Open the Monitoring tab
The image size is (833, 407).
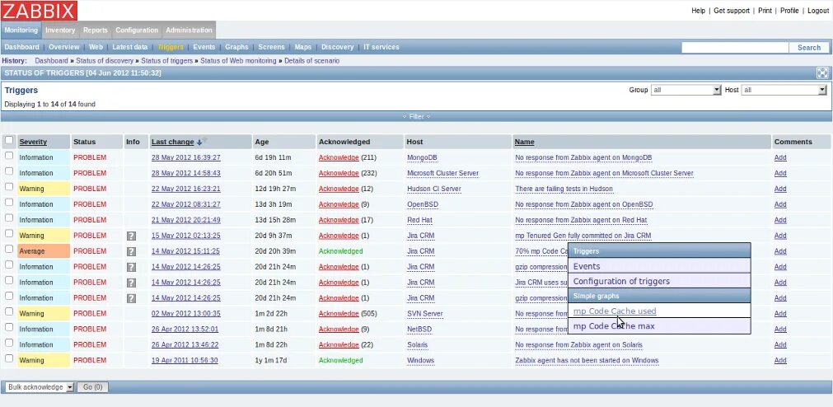point(21,30)
